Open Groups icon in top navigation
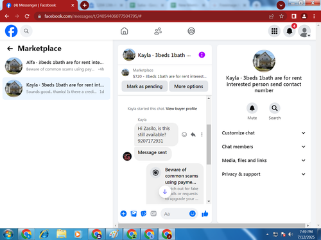321x240 pixels. point(191,31)
